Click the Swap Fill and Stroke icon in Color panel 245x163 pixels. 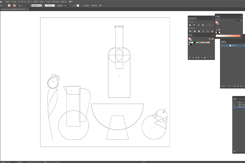(218, 20)
